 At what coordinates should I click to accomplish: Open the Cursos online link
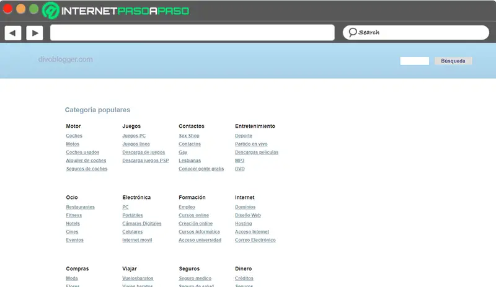click(x=193, y=215)
